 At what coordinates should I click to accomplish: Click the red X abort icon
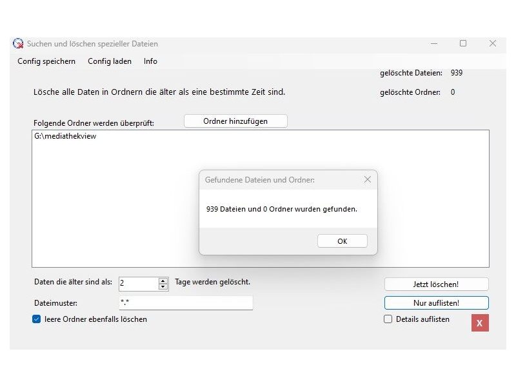(x=479, y=322)
